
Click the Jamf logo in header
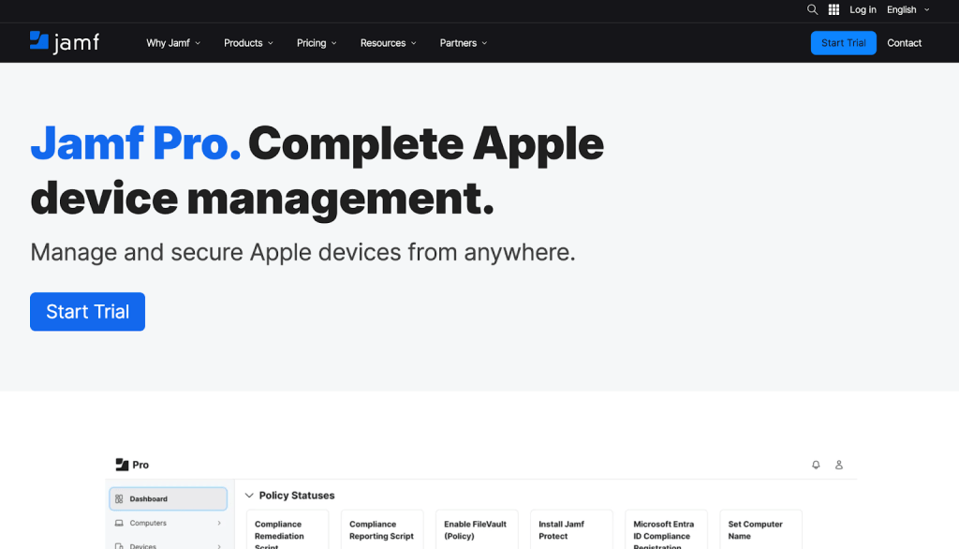(x=64, y=42)
